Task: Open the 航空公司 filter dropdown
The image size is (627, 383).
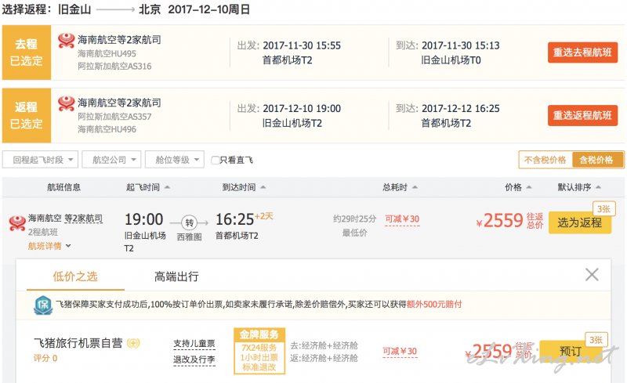Action: coord(111,160)
